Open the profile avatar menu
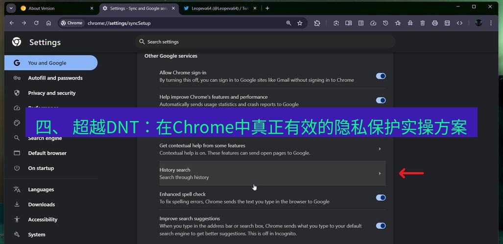This screenshot has width=503, height=244. pos(479,23)
